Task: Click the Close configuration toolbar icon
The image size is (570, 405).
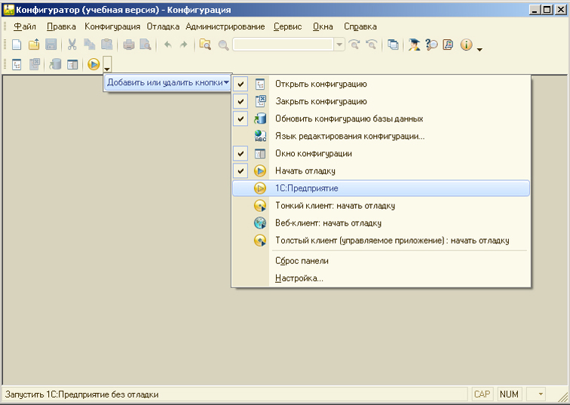Action: [34, 64]
